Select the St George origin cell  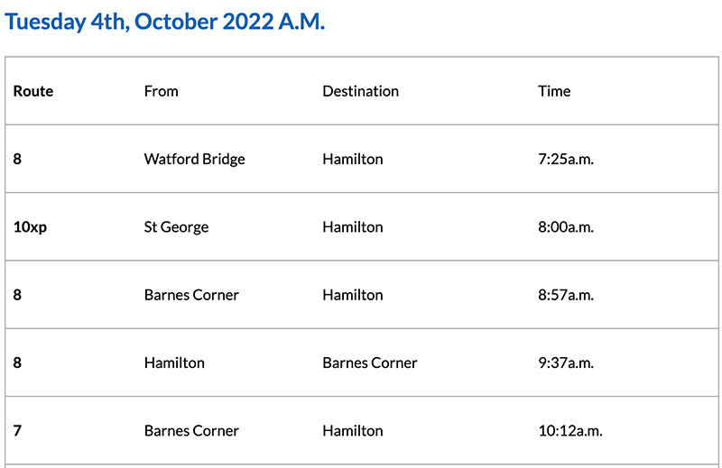[x=176, y=227]
